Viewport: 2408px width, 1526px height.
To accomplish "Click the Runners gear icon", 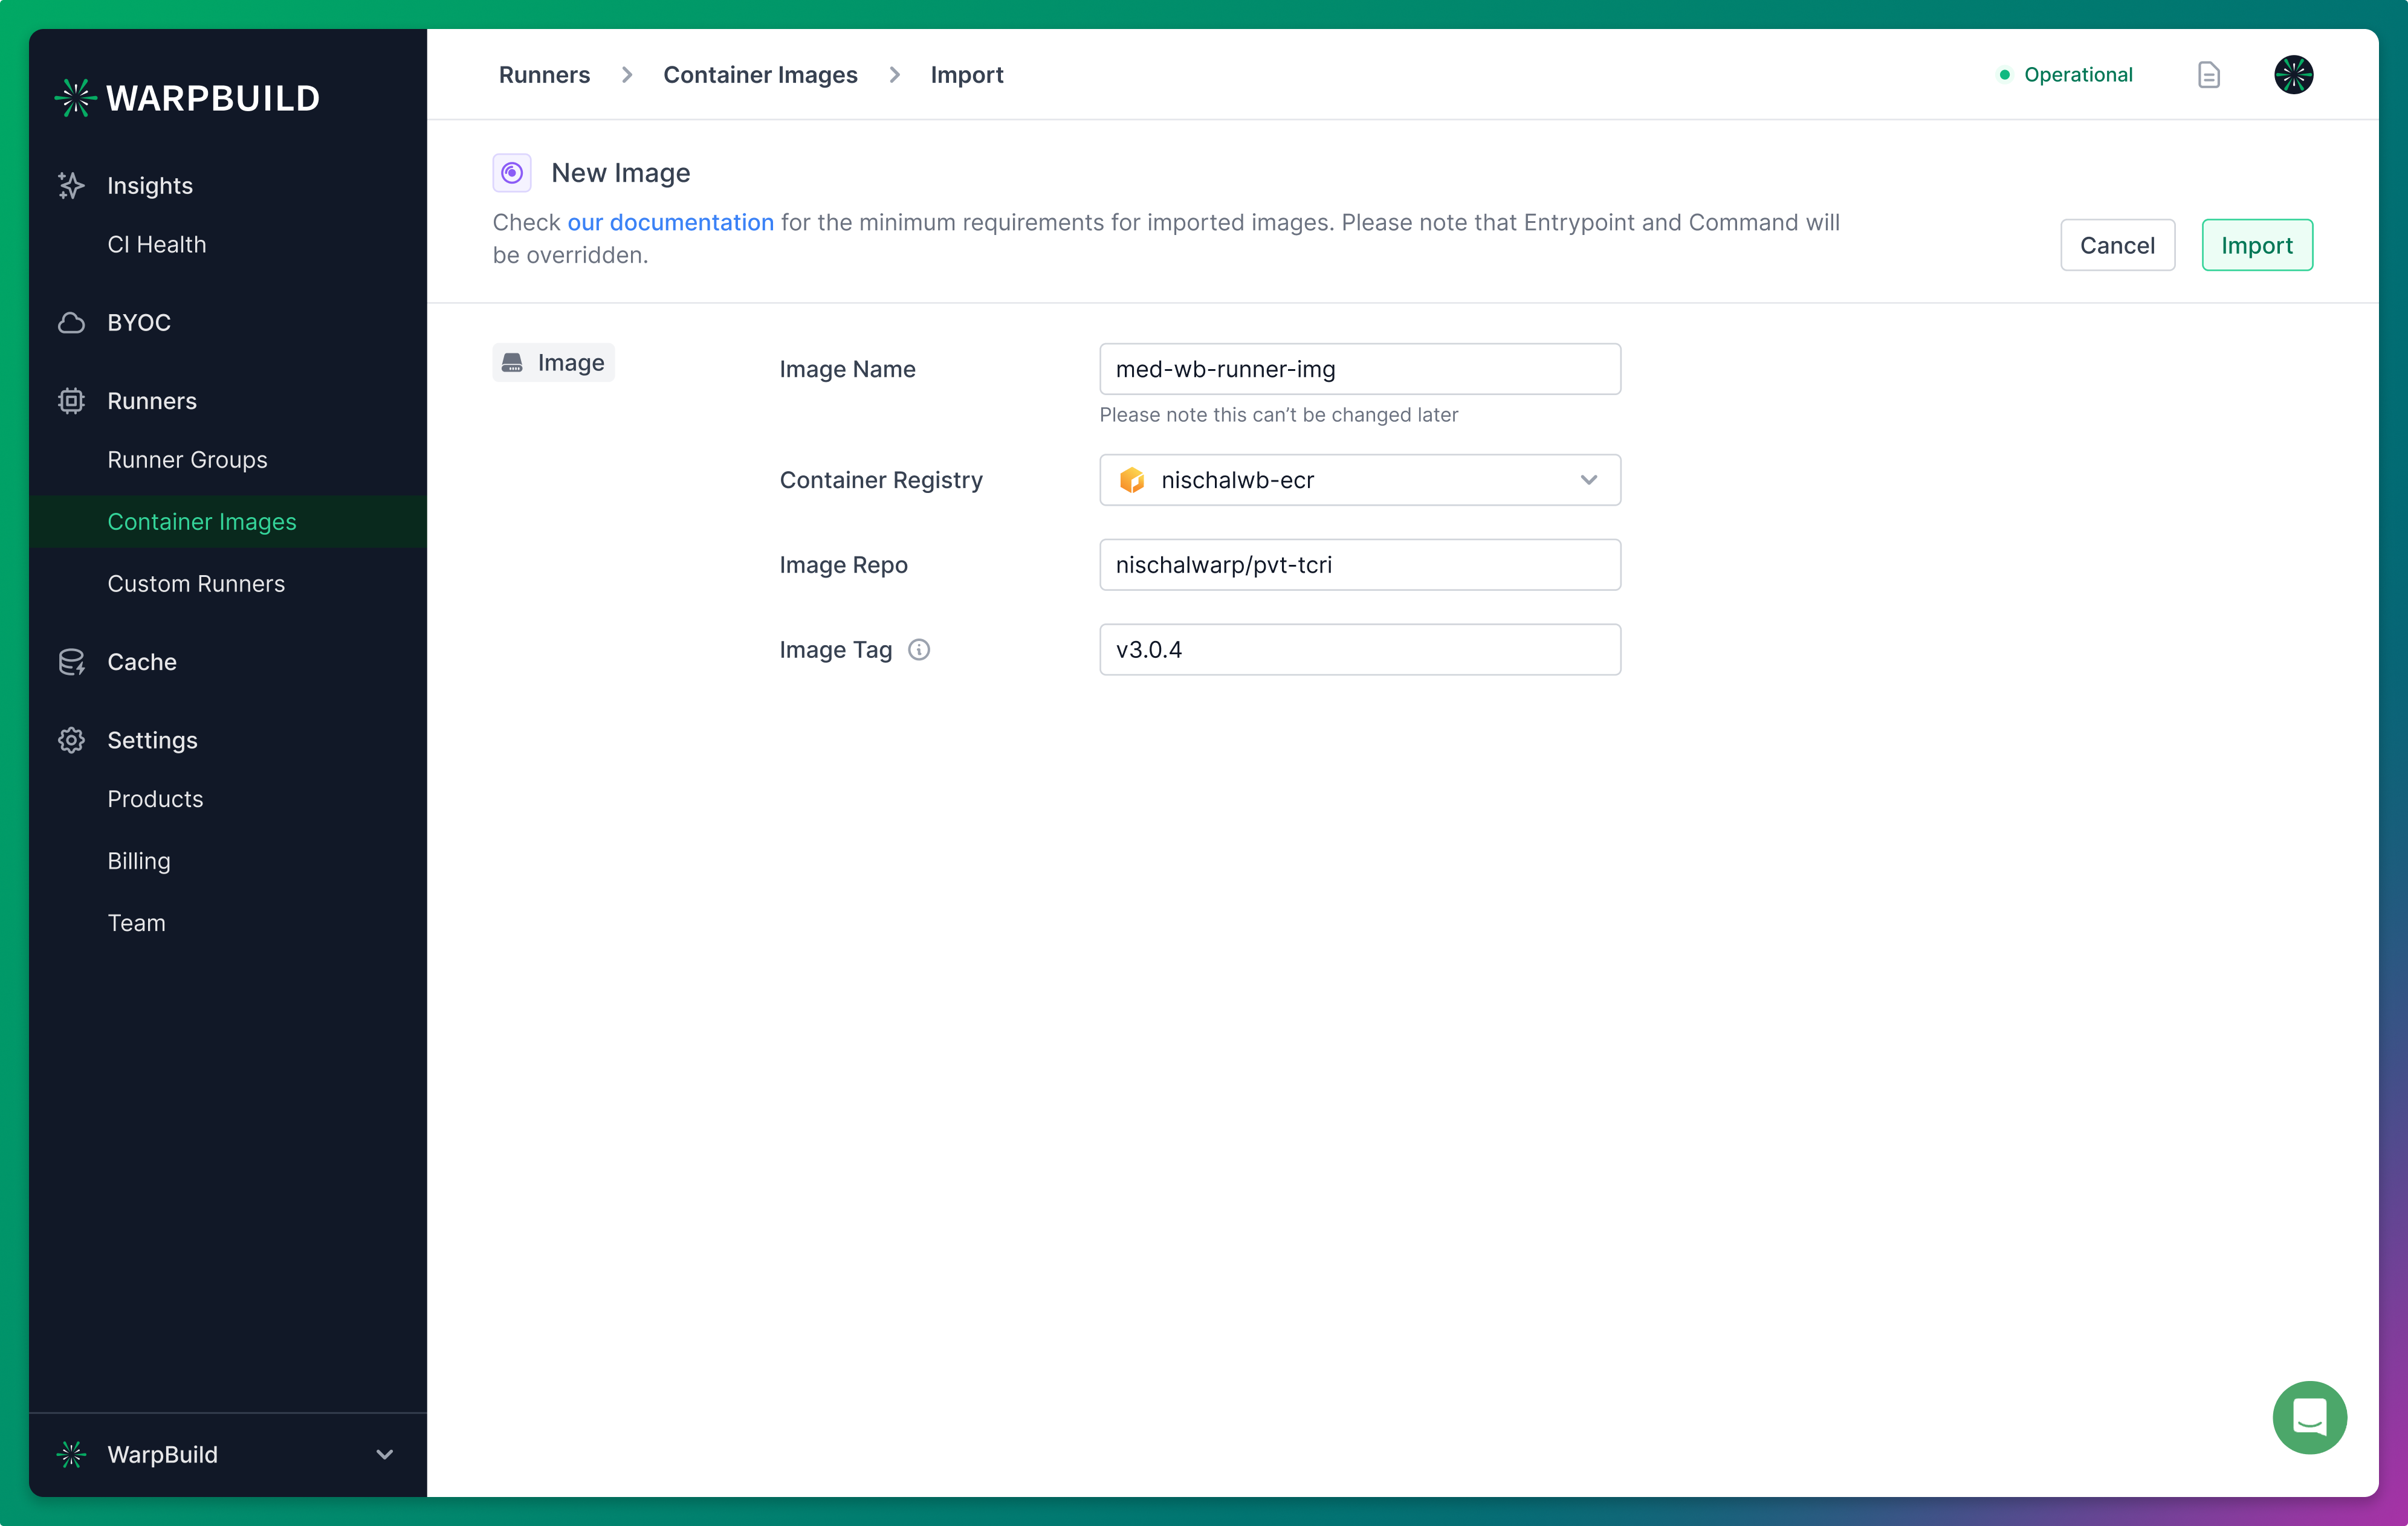I will (x=70, y=400).
